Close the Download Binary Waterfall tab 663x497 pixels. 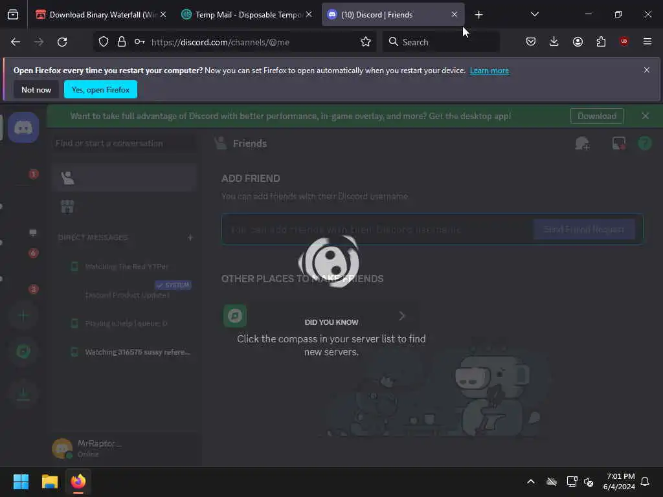(163, 15)
